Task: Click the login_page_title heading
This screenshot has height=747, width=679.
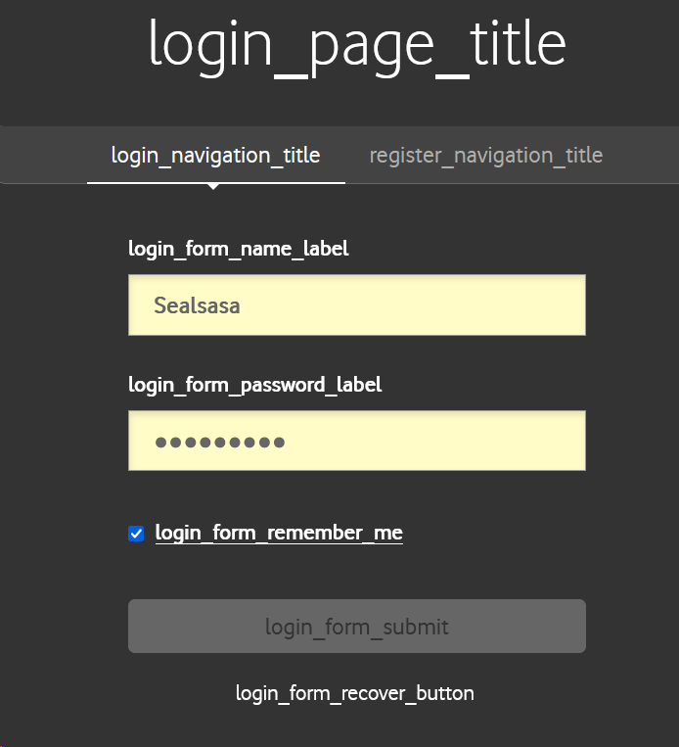Action: (x=357, y=44)
